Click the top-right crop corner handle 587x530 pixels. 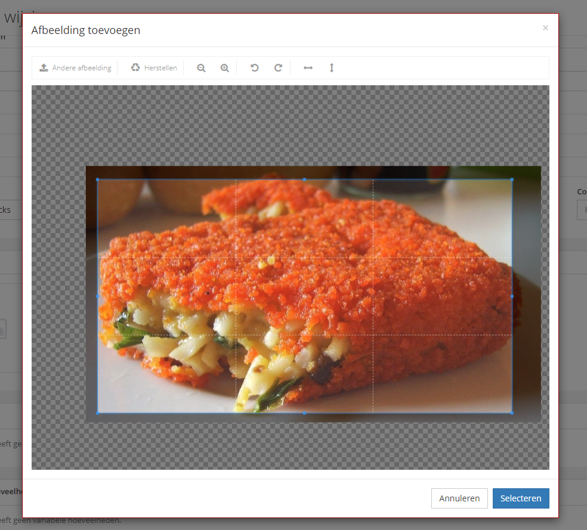(x=512, y=179)
